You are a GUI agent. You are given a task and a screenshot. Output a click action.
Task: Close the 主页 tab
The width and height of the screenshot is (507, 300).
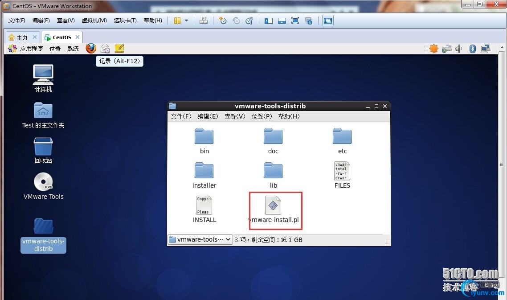click(x=35, y=37)
